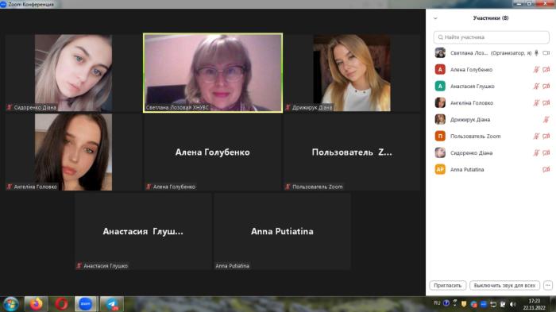556x312 pixels.
Task: Click muted mic icon on Сидоренко Діана tile label
Action: click(x=10, y=107)
